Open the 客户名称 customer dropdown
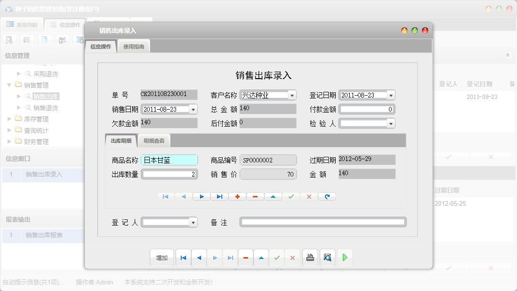This screenshot has height=291, width=517. click(293, 95)
